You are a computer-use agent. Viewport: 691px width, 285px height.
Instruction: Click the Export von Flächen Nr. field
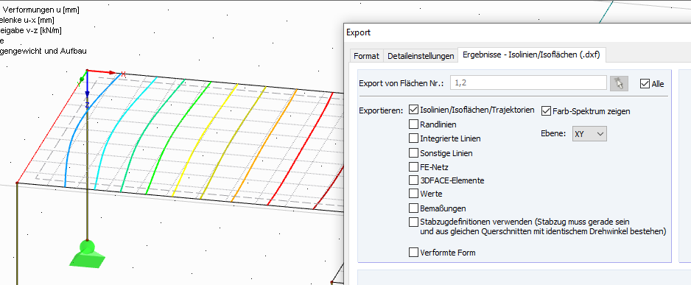tap(528, 82)
